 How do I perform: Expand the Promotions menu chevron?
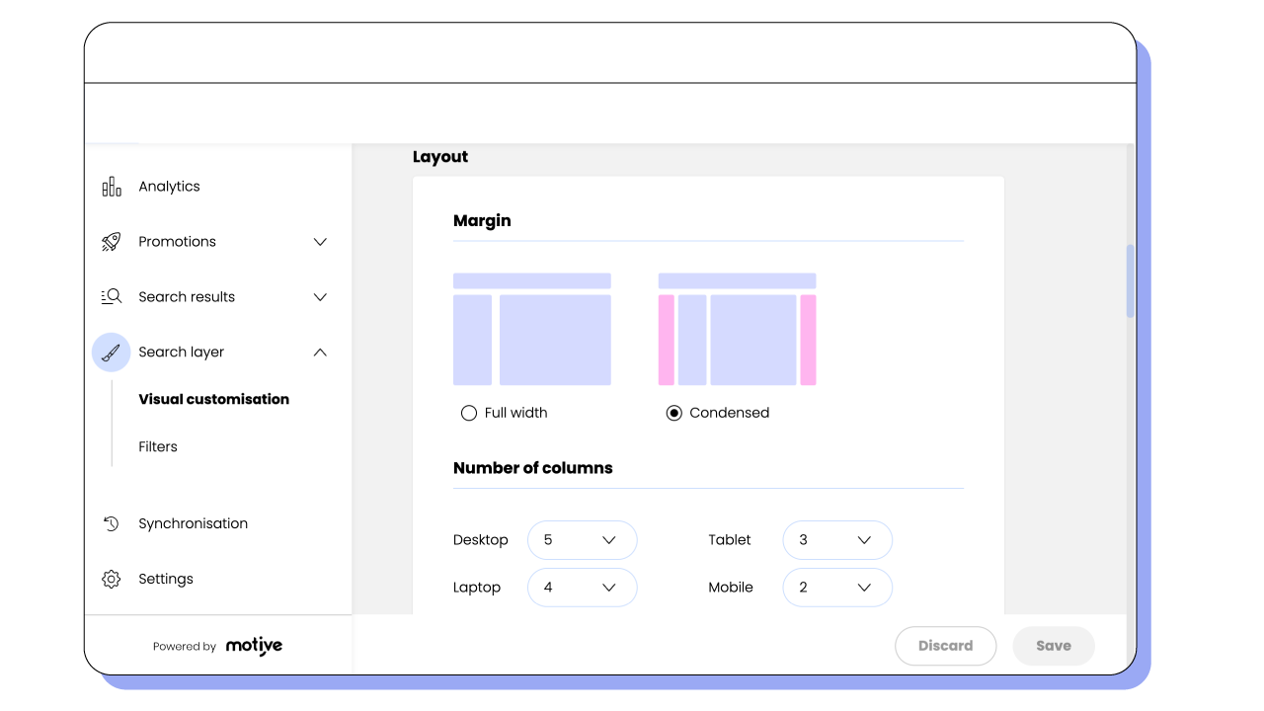tap(320, 242)
